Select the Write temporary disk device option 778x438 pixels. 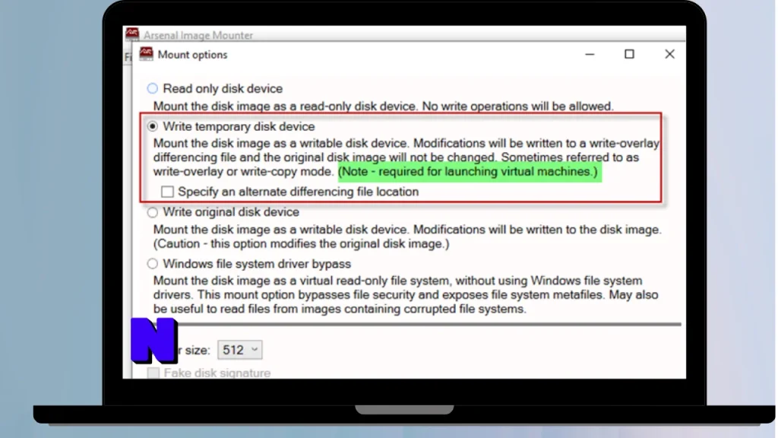coord(152,127)
